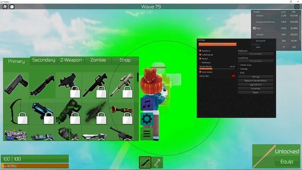302x170 pixels.
Task: Click Teleport to RandomPlayer button
Action: point(256,81)
